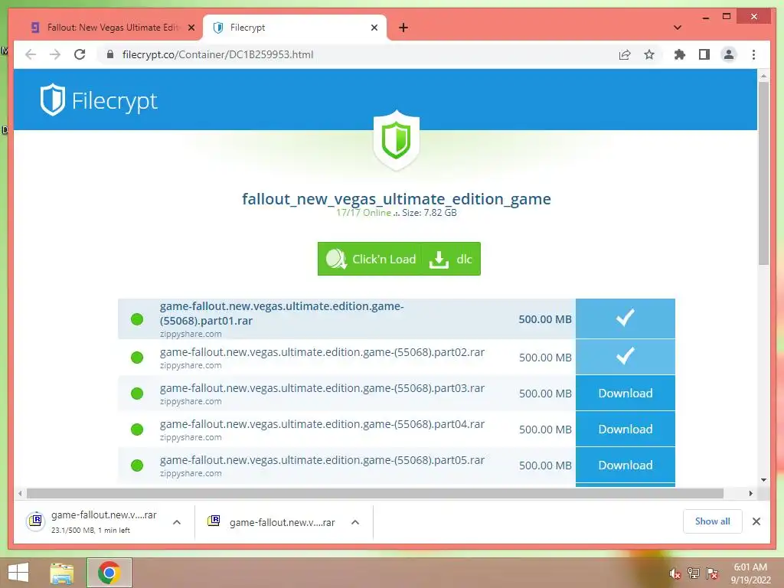
Task: Expand options for second downloaded rar file
Action: [355, 522]
